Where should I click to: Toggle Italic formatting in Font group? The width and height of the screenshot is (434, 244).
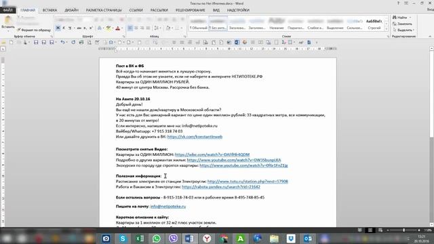coord(64,28)
